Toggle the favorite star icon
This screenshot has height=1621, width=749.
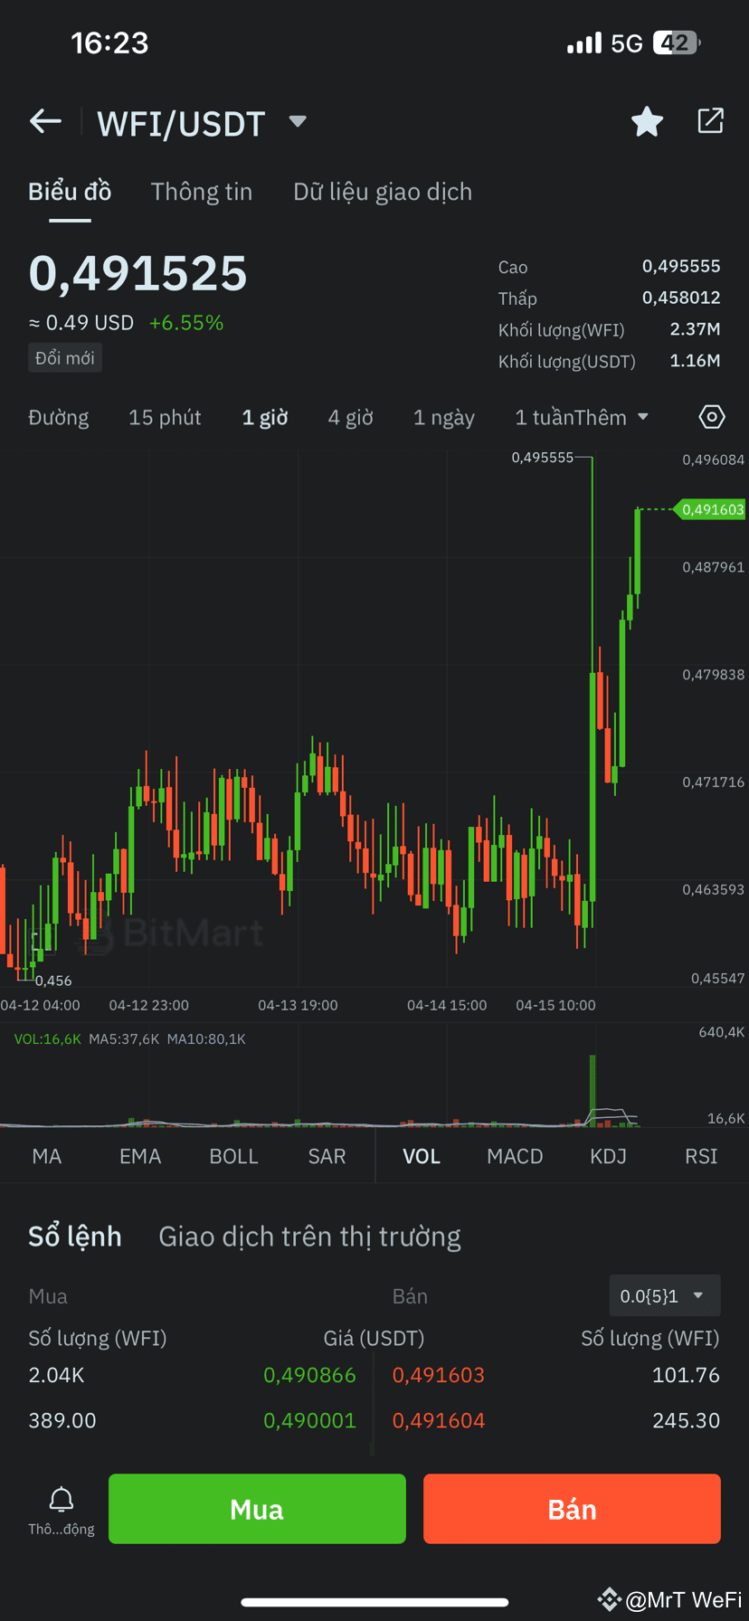pyautogui.click(x=647, y=121)
